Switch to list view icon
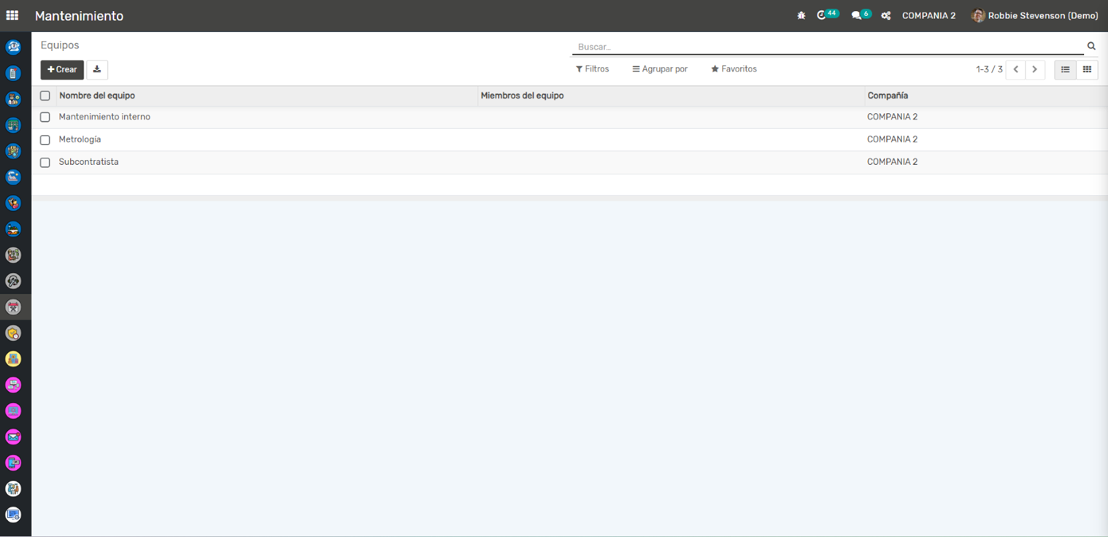Screen dimensions: 1108x537 (1065, 69)
